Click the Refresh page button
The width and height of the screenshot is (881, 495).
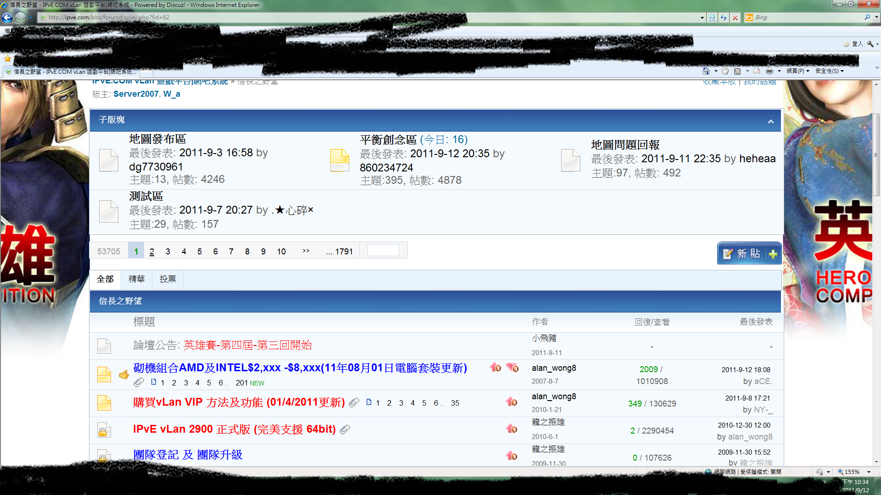[x=724, y=17]
